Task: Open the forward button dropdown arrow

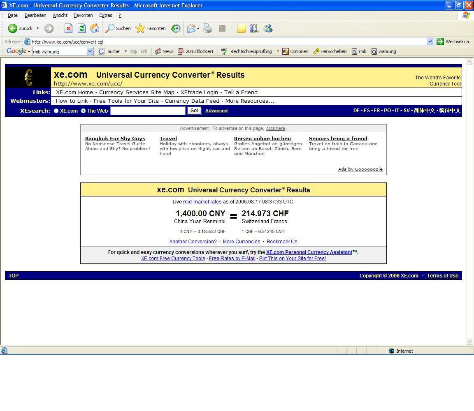Action: pos(58,28)
